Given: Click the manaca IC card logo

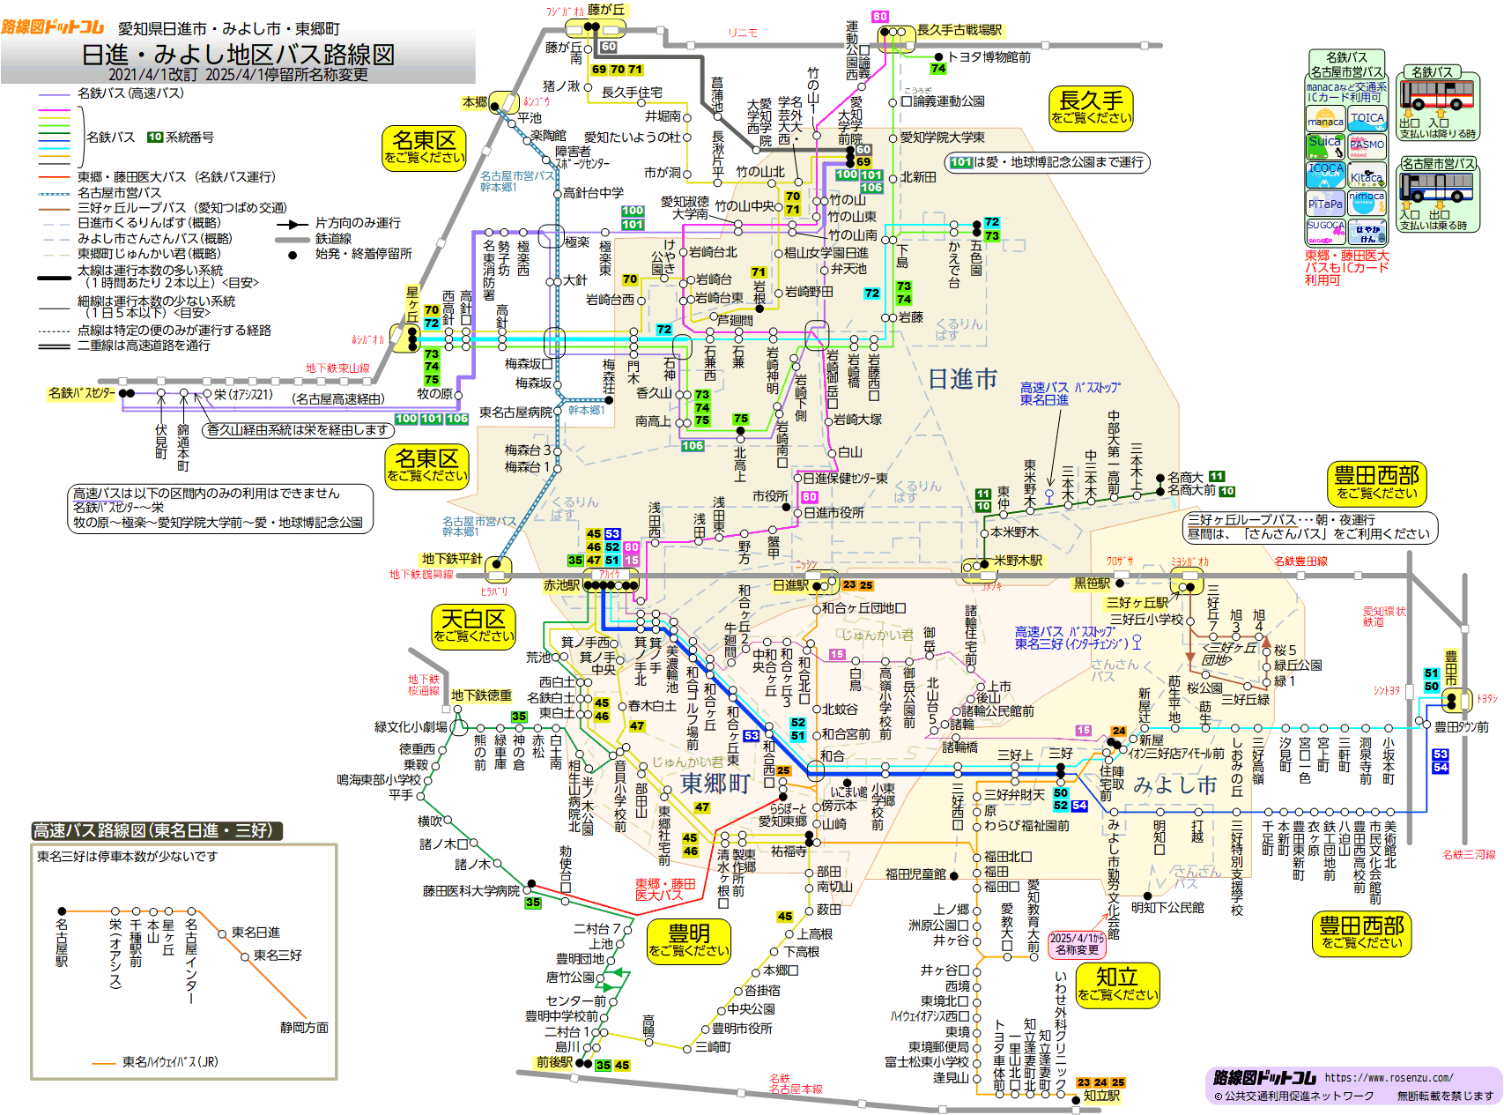Looking at the screenshot, I should point(1325,119).
